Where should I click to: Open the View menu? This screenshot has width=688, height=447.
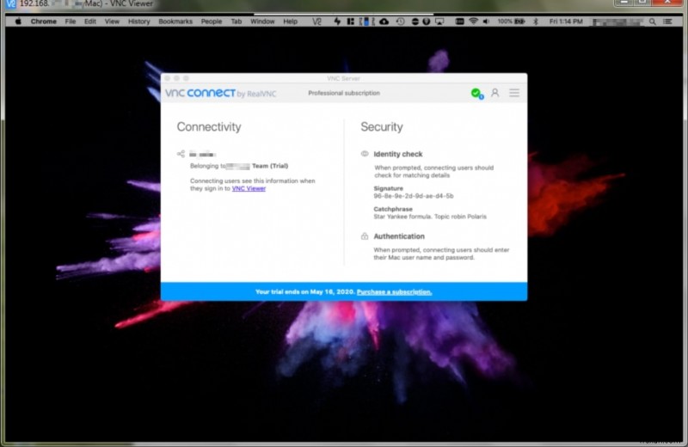[112, 21]
